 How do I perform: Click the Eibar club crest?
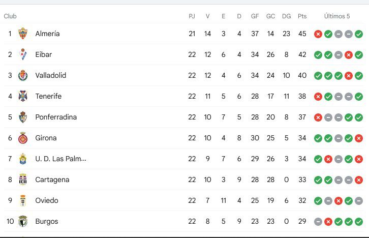click(23, 54)
